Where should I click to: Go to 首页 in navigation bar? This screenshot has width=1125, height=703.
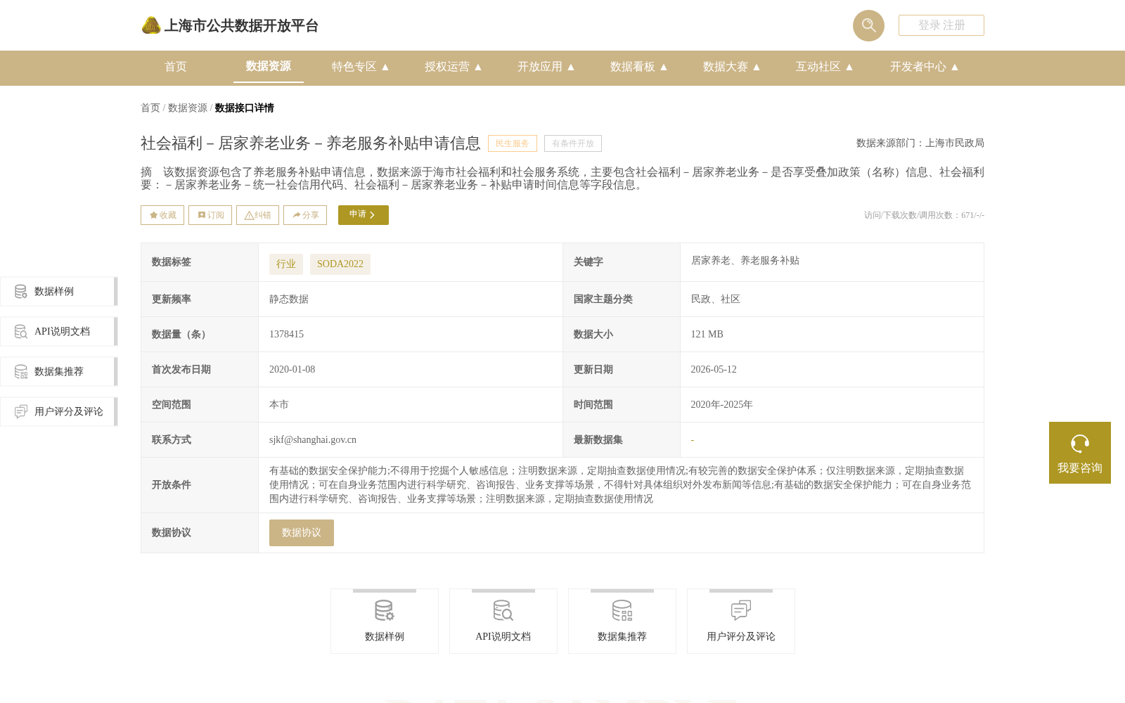coord(176,67)
